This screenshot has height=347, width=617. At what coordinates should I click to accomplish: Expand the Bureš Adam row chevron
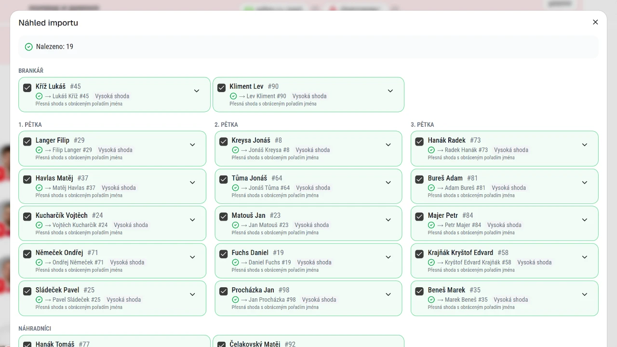click(585, 182)
